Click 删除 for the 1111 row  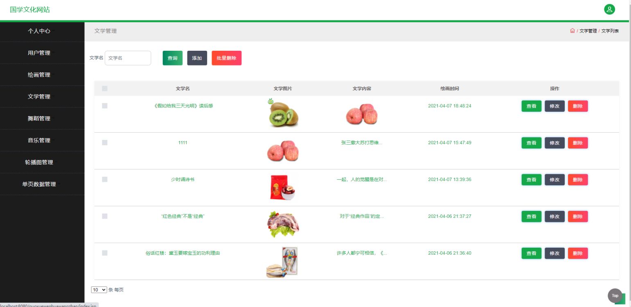point(578,143)
